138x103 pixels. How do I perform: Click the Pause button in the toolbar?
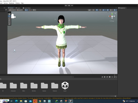69,5
